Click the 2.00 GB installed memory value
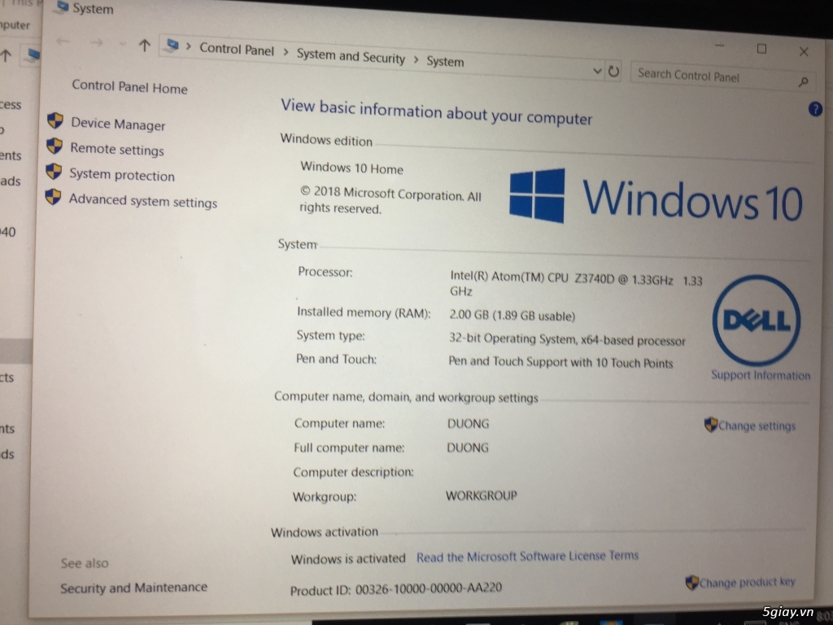Screen dimensions: 833x625 coord(512,315)
